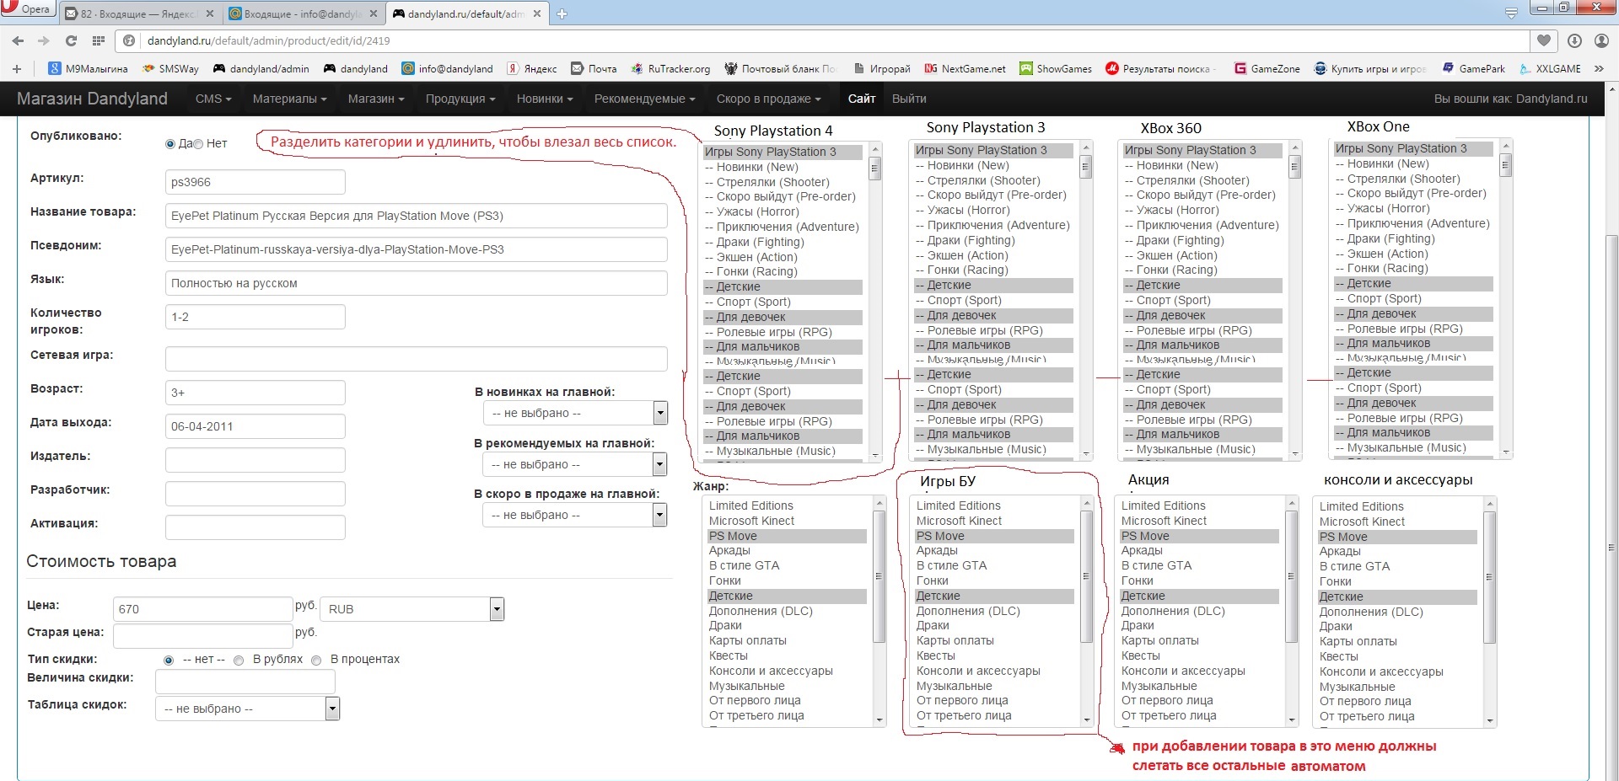Show the hidden bookmarks overflow chevron

tap(1599, 68)
